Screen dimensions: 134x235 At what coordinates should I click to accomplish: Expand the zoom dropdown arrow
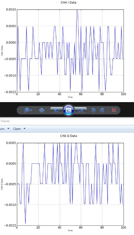[31, 110]
